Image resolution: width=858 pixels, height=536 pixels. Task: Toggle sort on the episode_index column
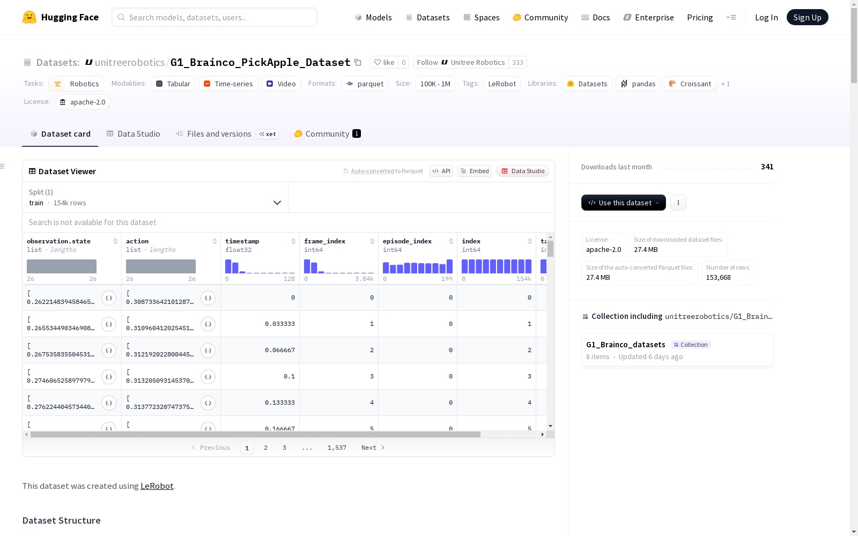coord(451,241)
